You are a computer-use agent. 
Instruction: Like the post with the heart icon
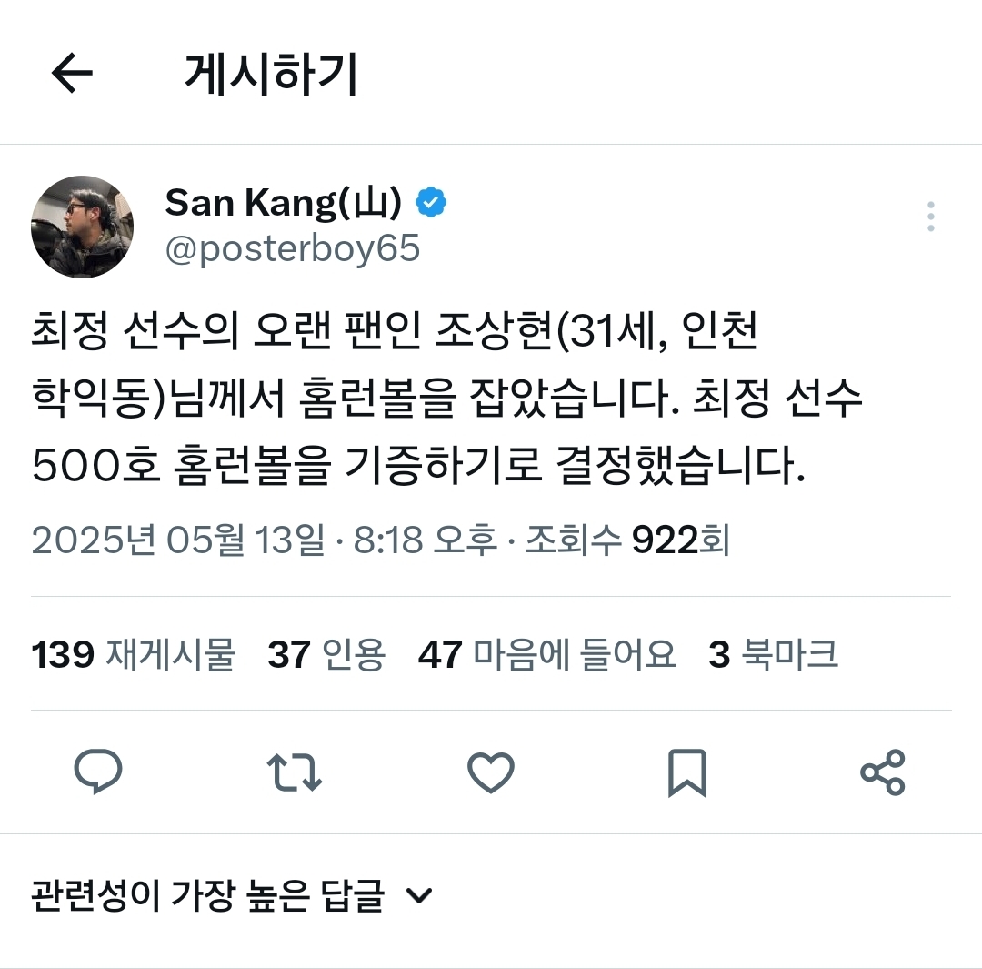coord(491,772)
